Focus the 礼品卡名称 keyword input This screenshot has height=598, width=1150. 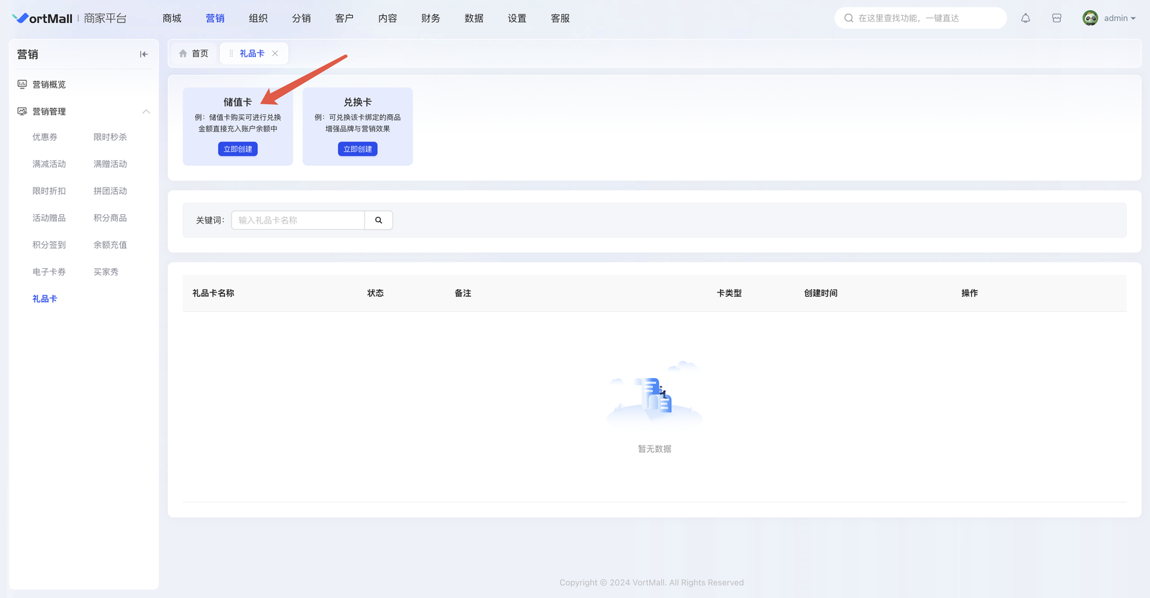[298, 221]
